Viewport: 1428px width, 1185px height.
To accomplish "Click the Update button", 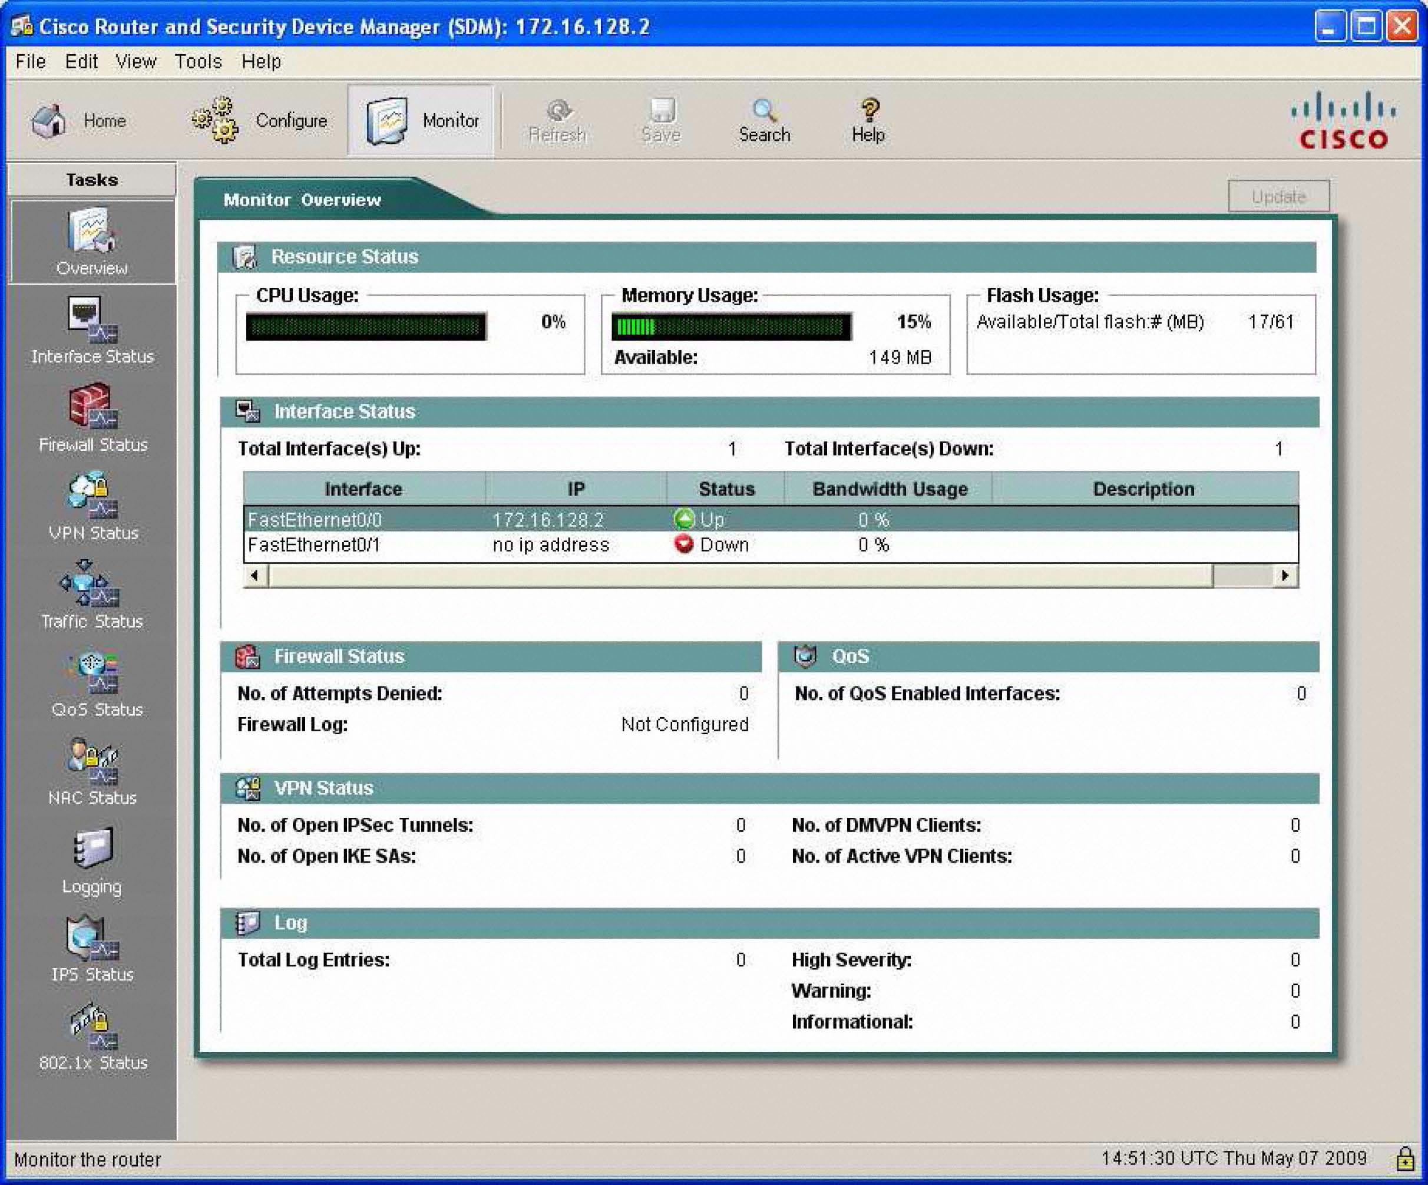I will pos(1279,197).
